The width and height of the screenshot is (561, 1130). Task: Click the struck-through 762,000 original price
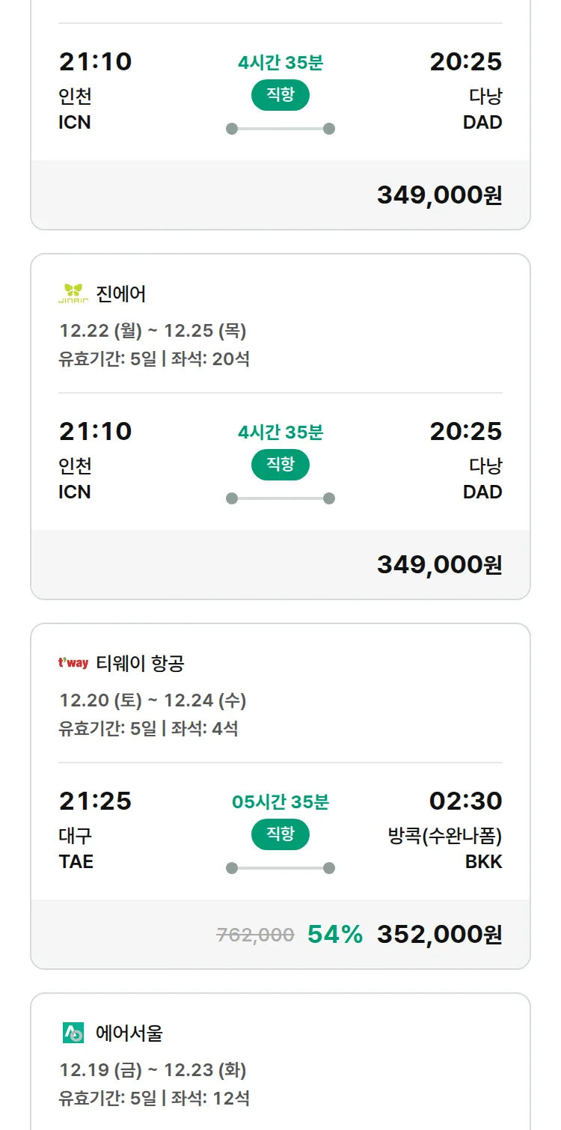click(255, 934)
